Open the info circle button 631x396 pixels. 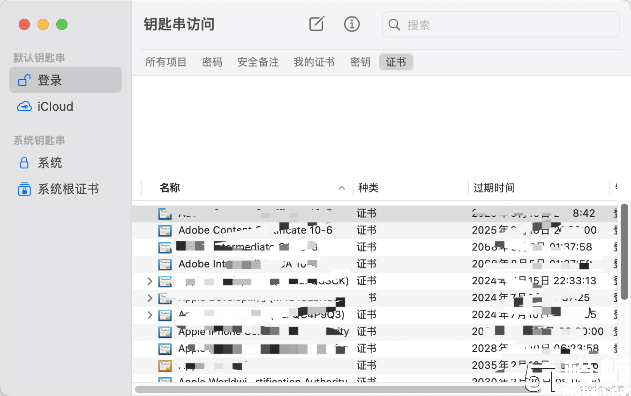(352, 24)
